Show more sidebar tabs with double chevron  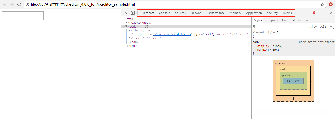click(x=307, y=20)
